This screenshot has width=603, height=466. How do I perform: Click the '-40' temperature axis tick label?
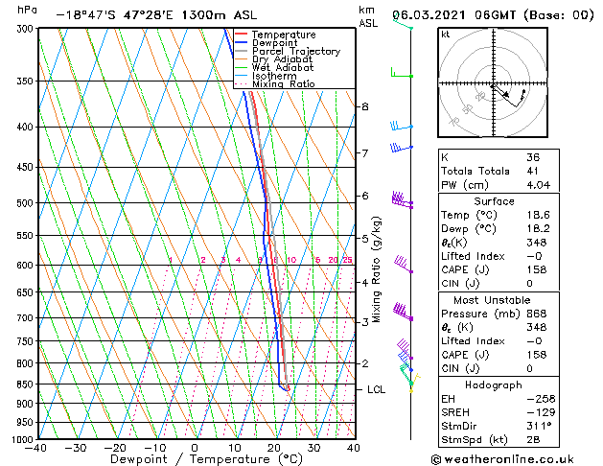pyautogui.click(x=35, y=448)
